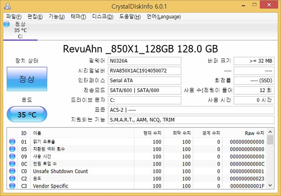Click the drive title RevuAhn _850X1_128GB
The height and width of the screenshot is (196, 281).
click(119, 49)
